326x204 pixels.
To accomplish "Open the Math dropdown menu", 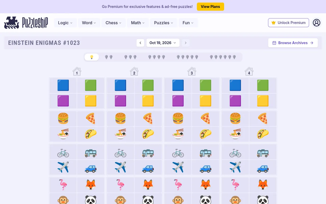I will (x=138, y=23).
